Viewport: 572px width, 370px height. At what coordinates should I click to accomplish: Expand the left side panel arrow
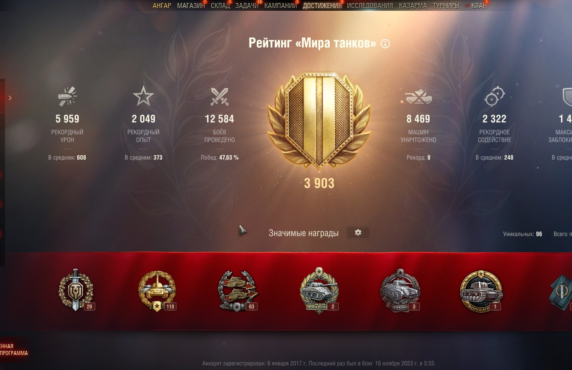tap(10, 98)
